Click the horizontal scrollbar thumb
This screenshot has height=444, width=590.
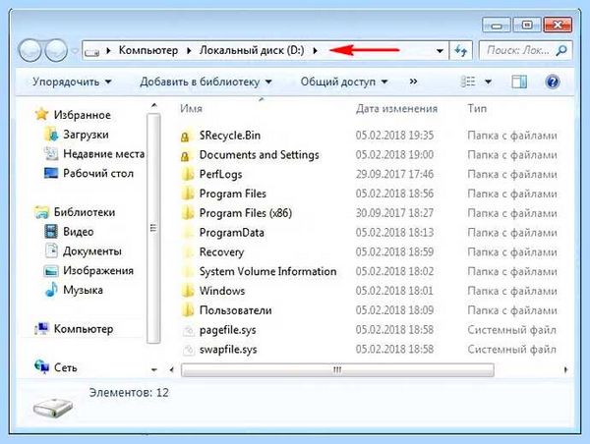pos(337,370)
